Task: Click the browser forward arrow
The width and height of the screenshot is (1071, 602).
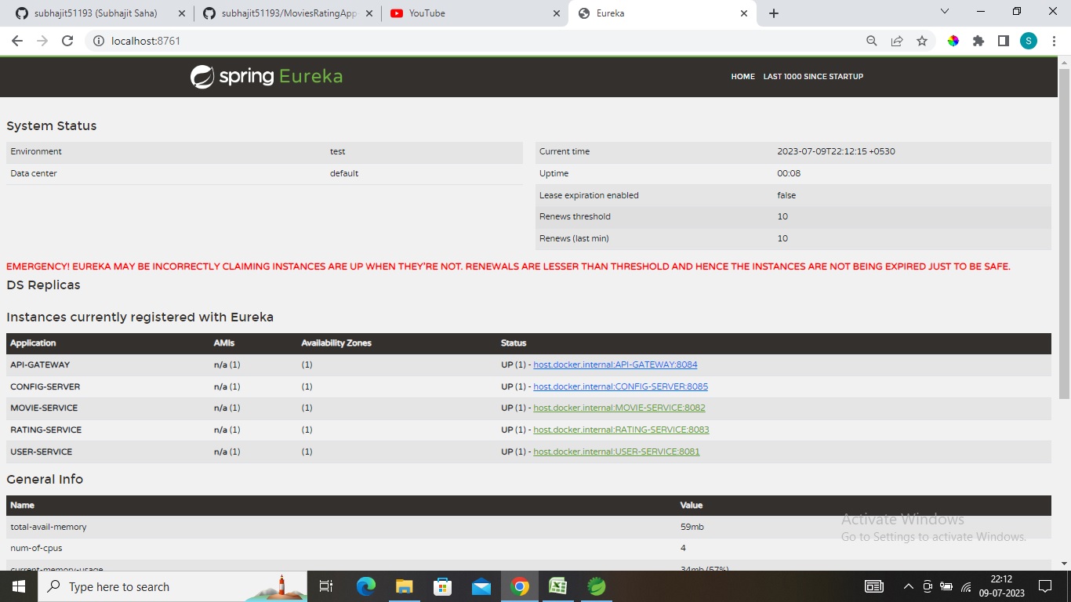Action: 42,41
